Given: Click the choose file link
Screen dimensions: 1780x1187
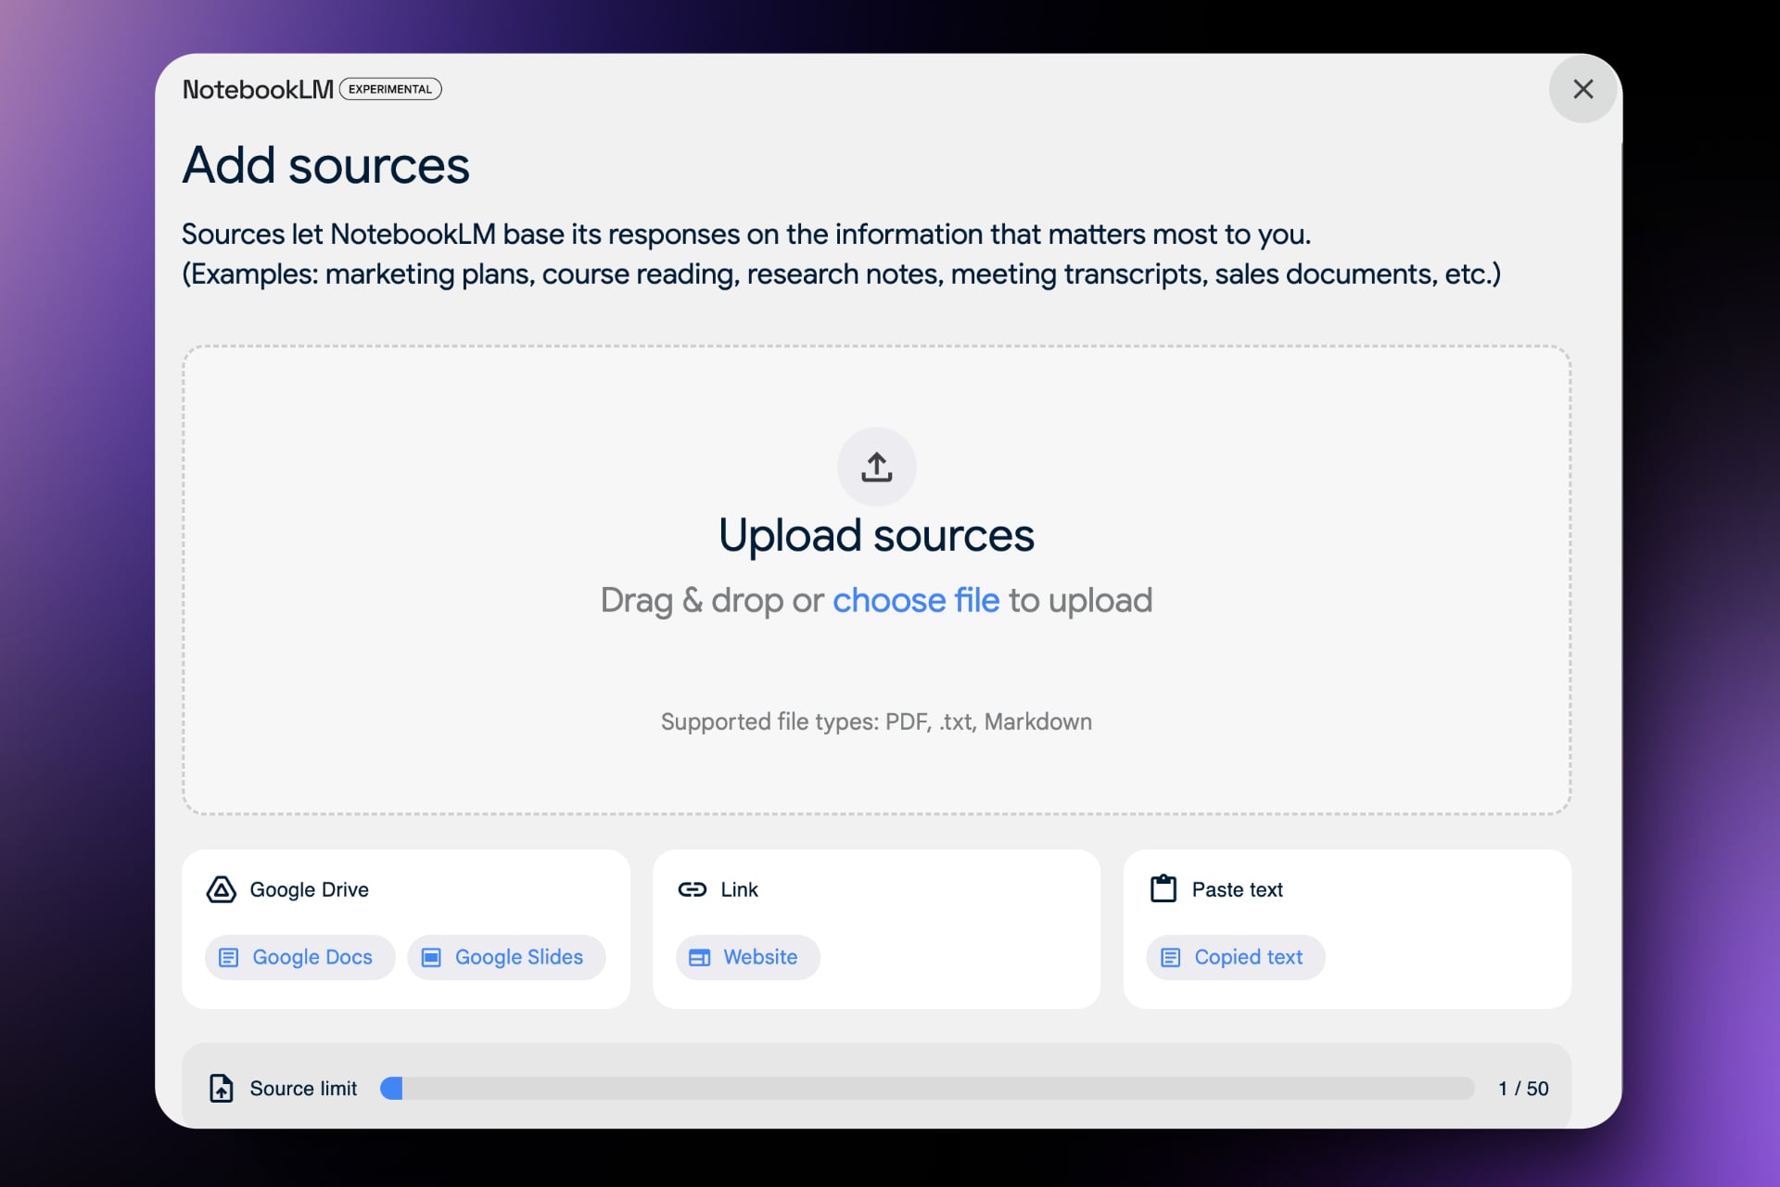Looking at the screenshot, I should 915,600.
